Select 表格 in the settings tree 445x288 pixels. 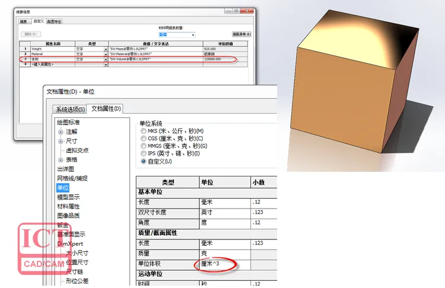(72, 159)
